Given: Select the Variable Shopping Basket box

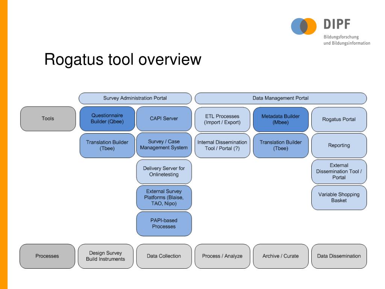Looking at the screenshot, I should click(339, 198).
